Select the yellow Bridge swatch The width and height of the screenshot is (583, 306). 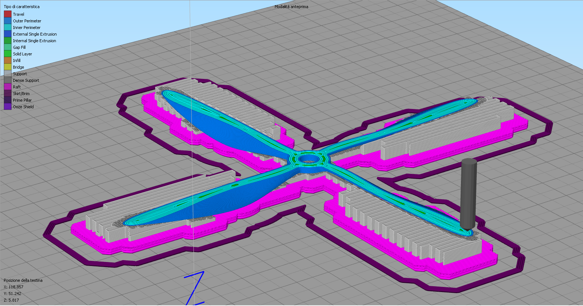(x=8, y=67)
